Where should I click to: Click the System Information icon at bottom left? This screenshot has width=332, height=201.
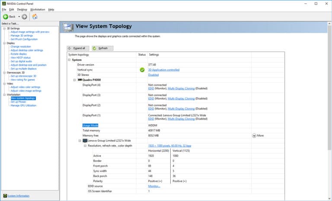[5, 196]
